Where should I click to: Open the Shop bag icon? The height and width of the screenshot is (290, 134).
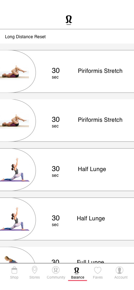(x=14, y=270)
